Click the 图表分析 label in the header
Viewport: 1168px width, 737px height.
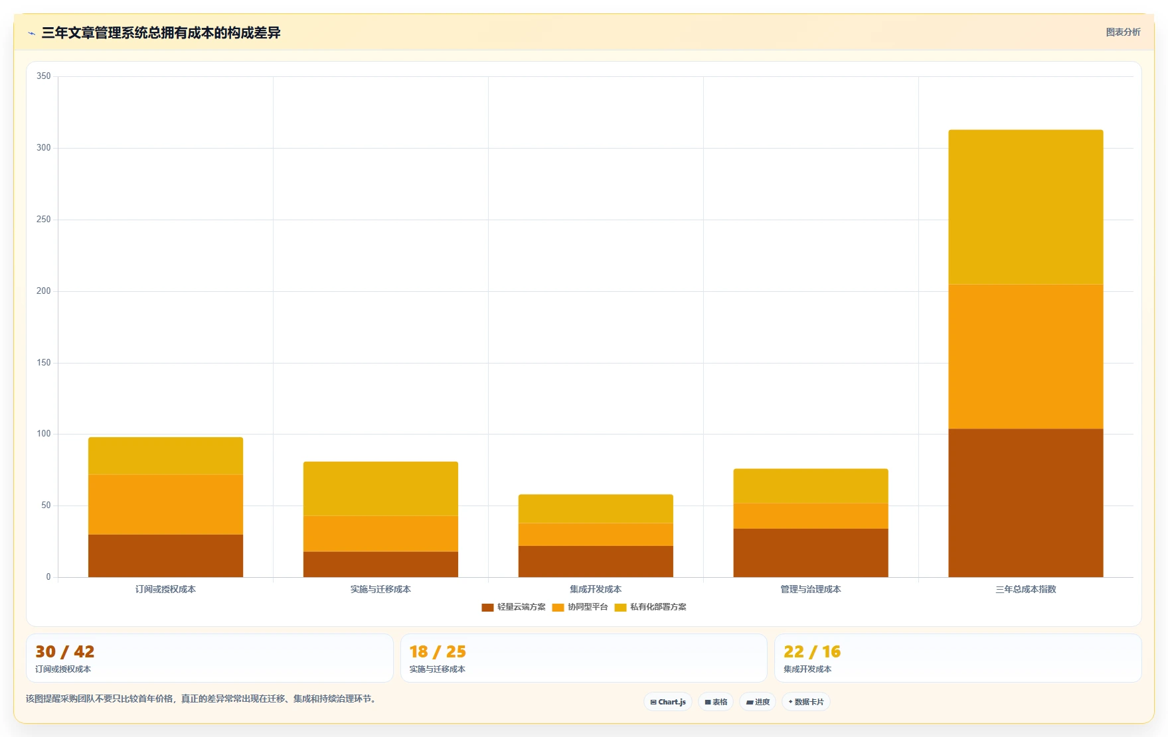click(x=1123, y=32)
